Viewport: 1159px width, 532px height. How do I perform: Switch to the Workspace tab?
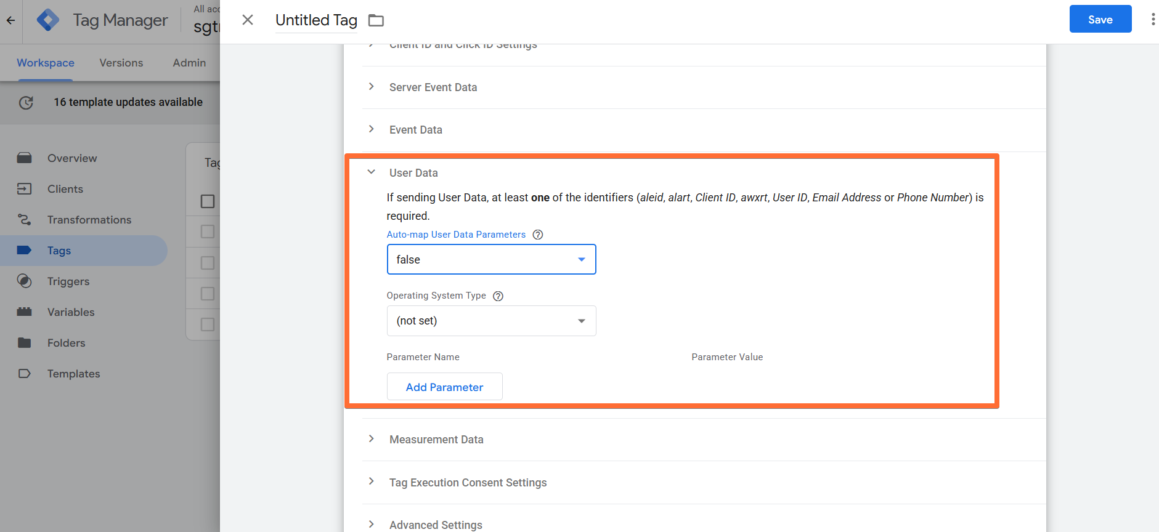pos(46,63)
